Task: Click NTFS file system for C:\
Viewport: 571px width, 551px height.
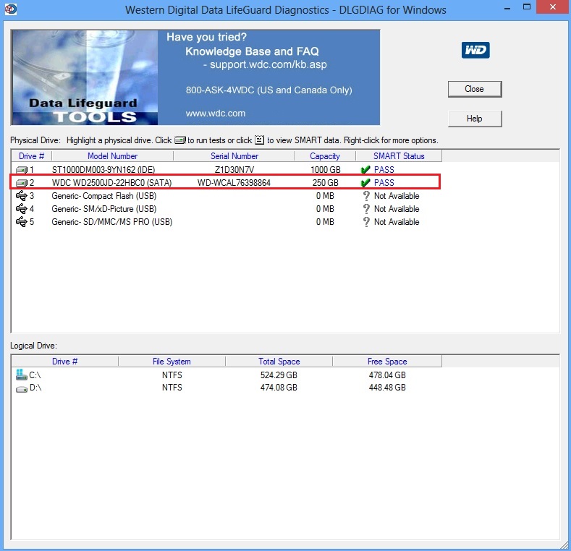Action: (172, 375)
